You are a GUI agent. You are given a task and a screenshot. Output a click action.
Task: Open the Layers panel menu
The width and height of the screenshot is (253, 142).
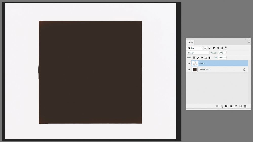tap(249, 42)
